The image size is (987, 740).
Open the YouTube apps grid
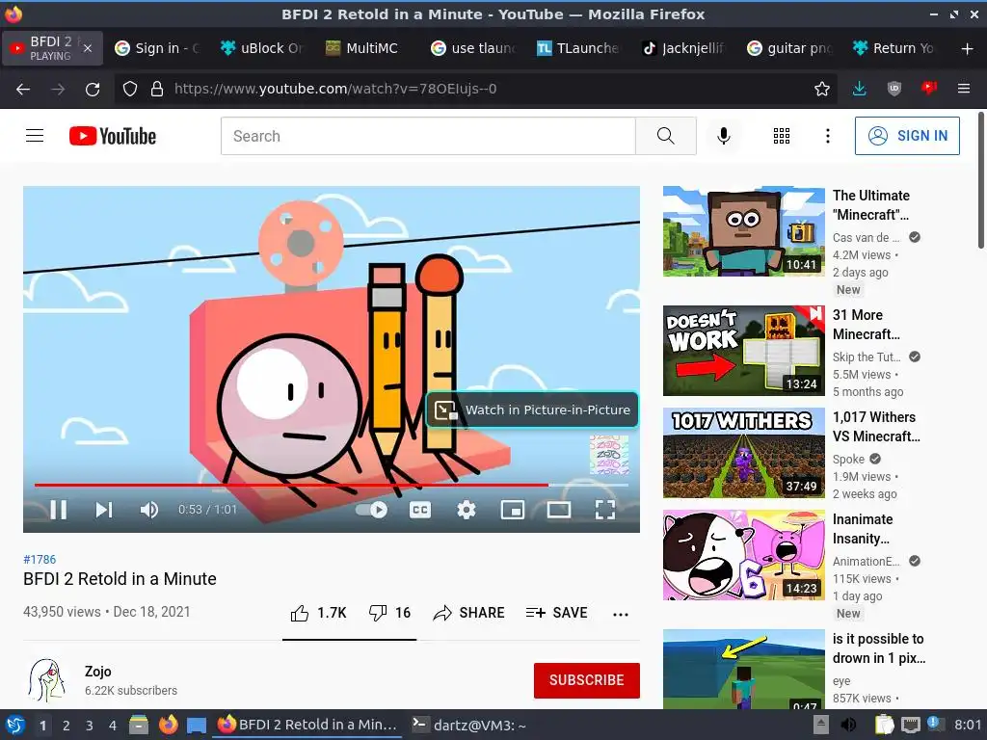click(781, 136)
